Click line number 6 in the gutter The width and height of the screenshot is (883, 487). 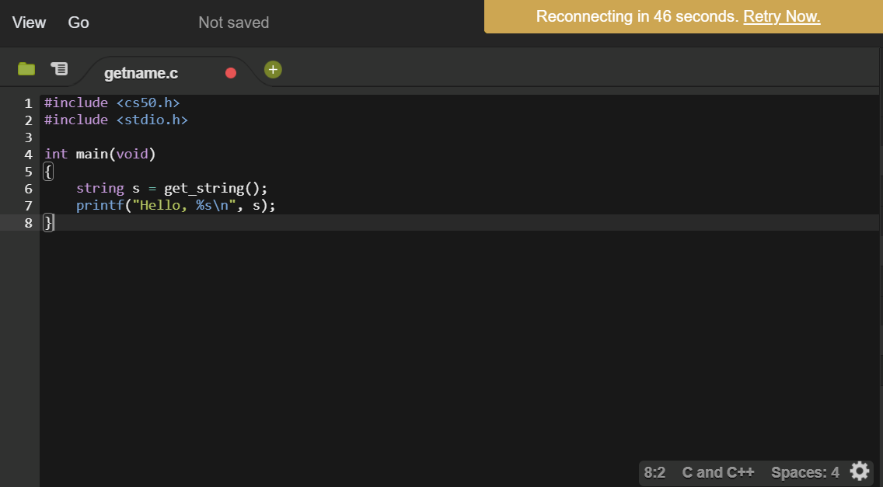pyautogui.click(x=28, y=189)
